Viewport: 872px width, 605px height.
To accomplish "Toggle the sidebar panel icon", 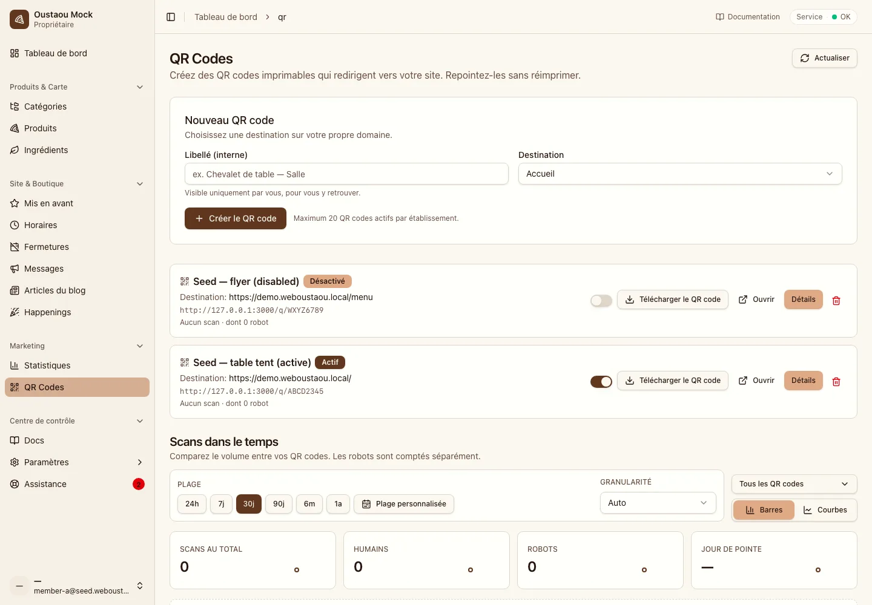I will coord(171,17).
